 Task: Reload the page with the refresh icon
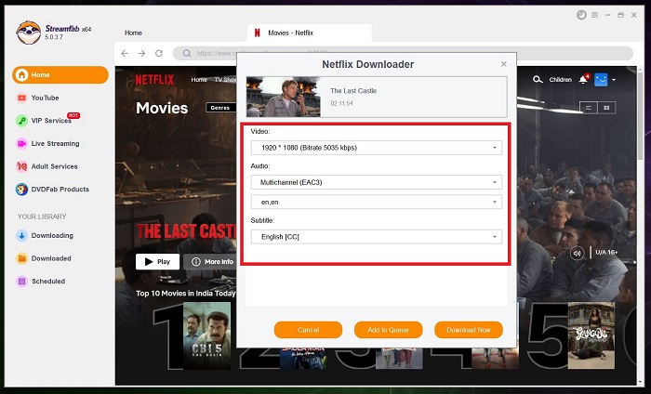159,54
